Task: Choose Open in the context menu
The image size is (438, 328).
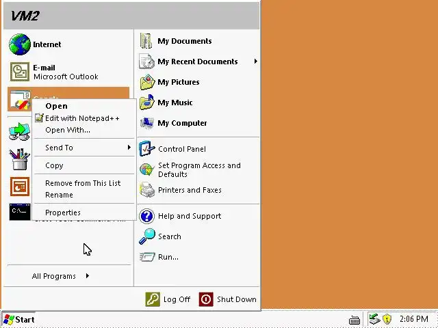Action: [x=56, y=106]
